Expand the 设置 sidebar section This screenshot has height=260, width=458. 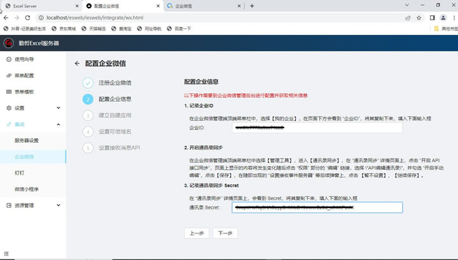click(x=59, y=108)
